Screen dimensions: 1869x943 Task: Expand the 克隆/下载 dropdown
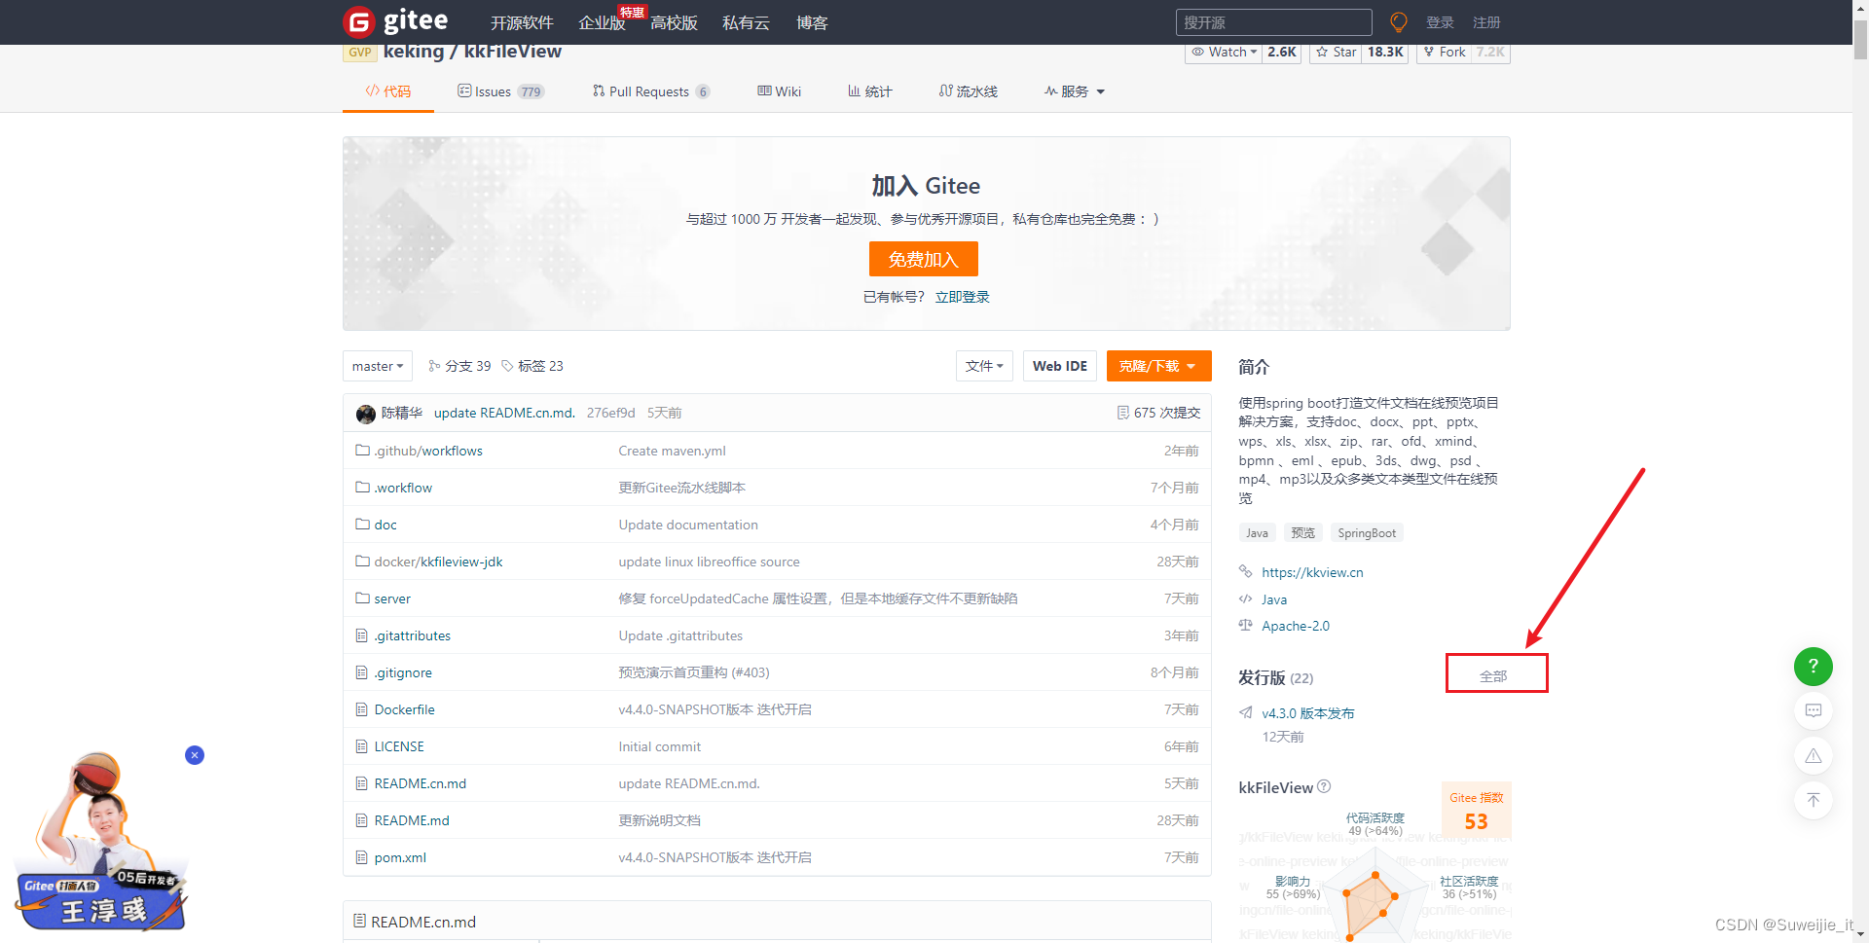tap(1158, 366)
